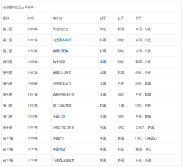Screen dimensions: 183x167
Task: Click runner-up 韩国 in the 1989 row
Action: coord(121,29)
